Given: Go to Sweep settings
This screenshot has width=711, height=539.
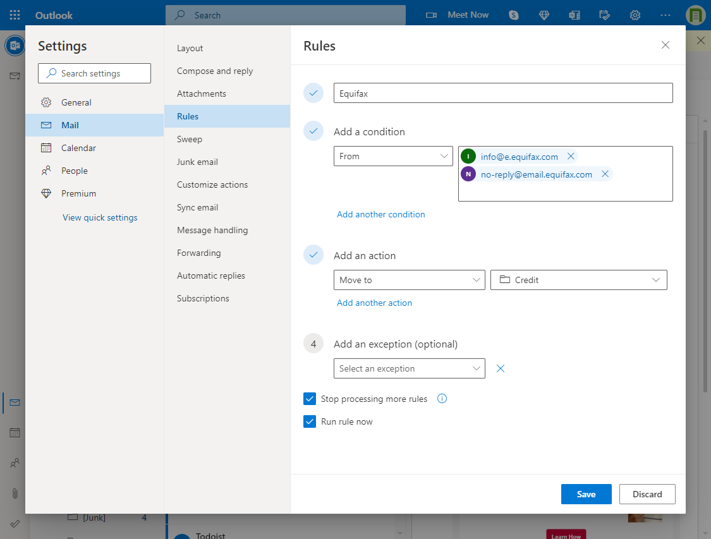Looking at the screenshot, I should pyautogui.click(x=227, y=139).
